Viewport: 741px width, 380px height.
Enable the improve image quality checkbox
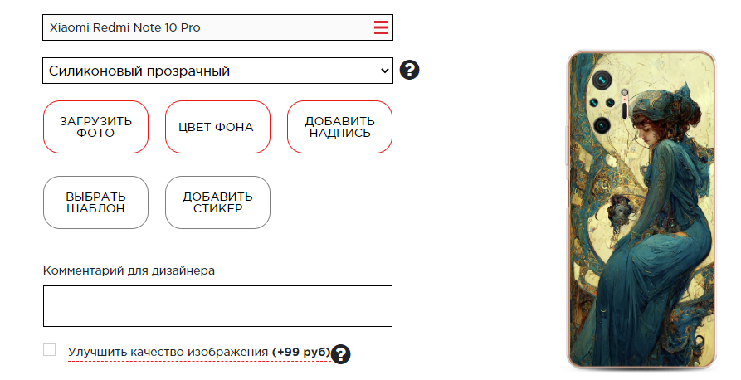click(50, 350)
